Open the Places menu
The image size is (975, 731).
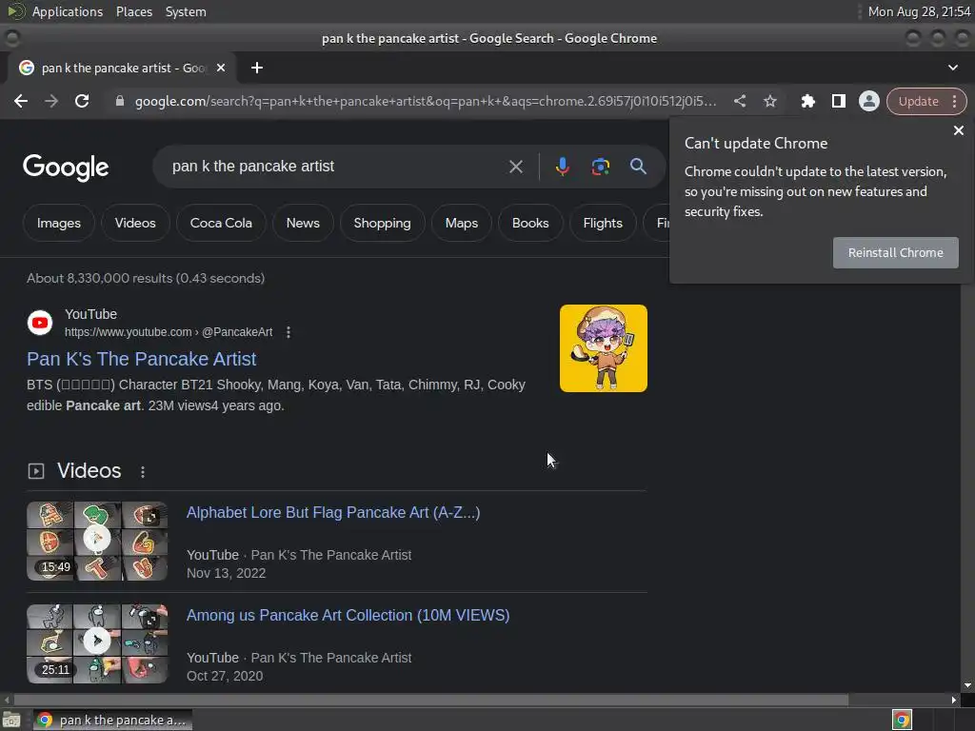(133, 11)
